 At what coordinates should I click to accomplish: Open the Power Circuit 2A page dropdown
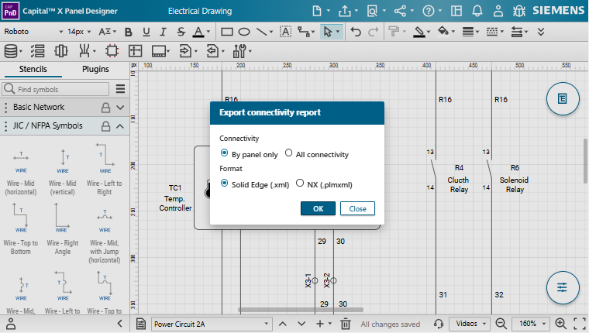coord(211,324)
